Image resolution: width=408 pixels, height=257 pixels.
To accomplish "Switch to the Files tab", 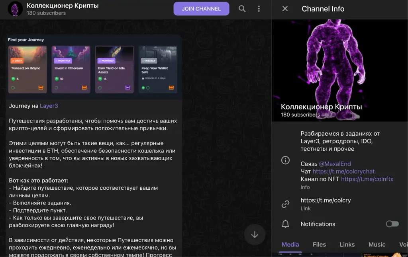I will tap(319, 245).
